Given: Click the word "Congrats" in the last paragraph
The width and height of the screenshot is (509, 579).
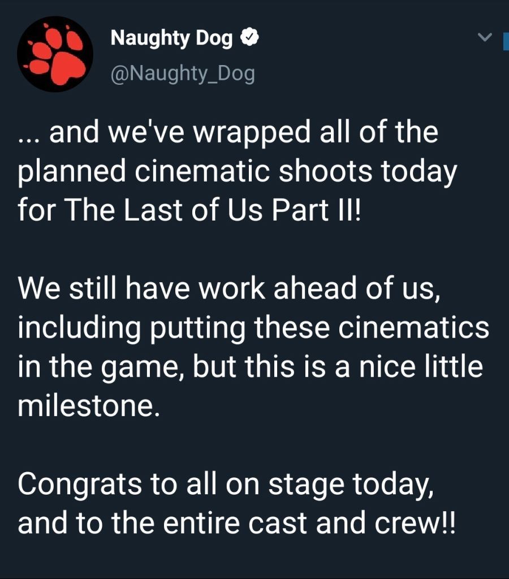Looking at the screenshot, I should [x=79, y=485].
